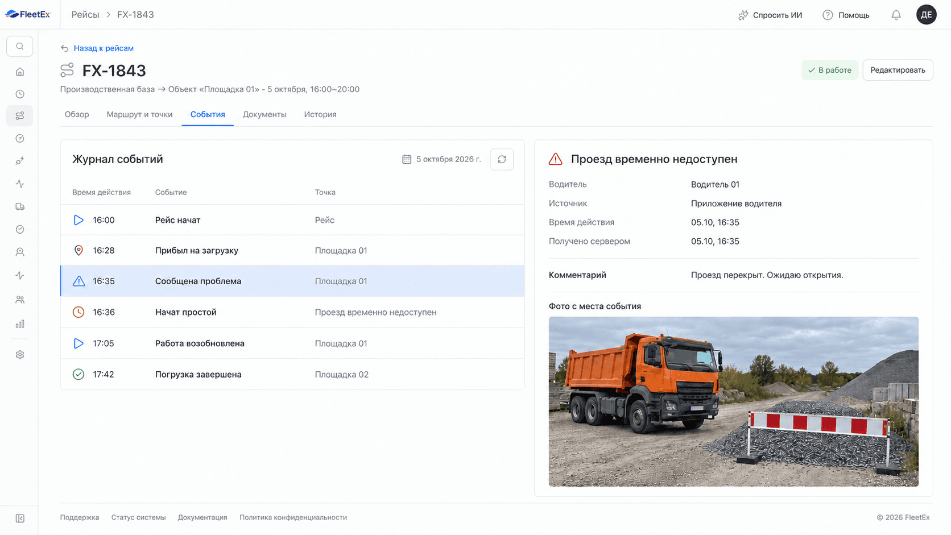Click the back arrow icon by Назад
Viewport: 951px width, 535px height.
65,48
